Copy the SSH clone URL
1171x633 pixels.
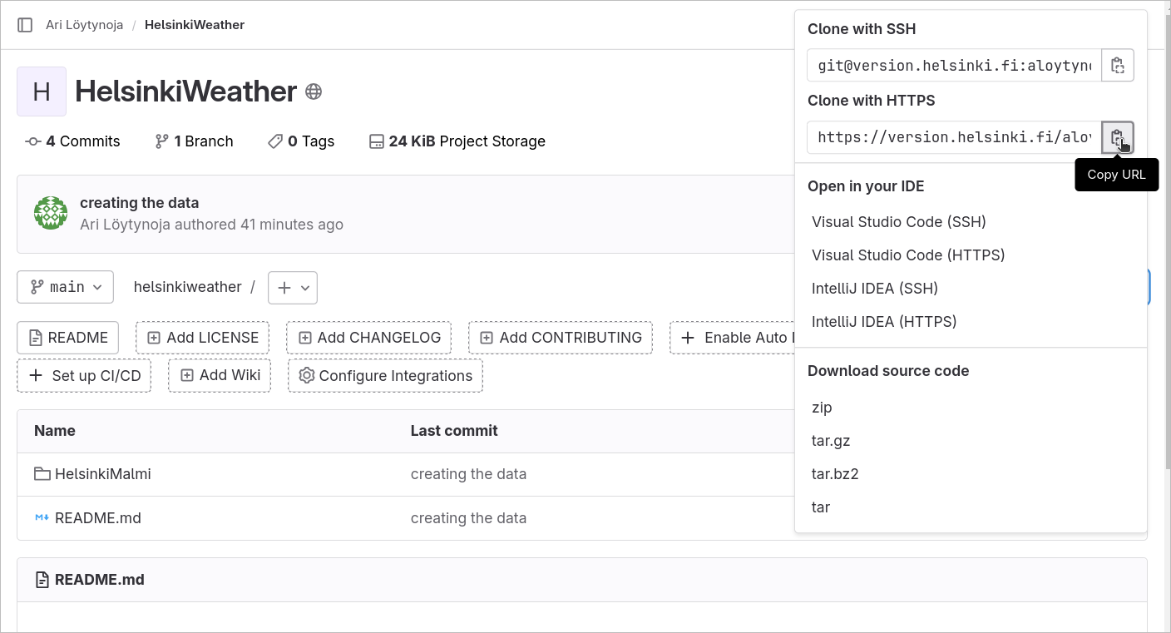(x=1118, y=65)
